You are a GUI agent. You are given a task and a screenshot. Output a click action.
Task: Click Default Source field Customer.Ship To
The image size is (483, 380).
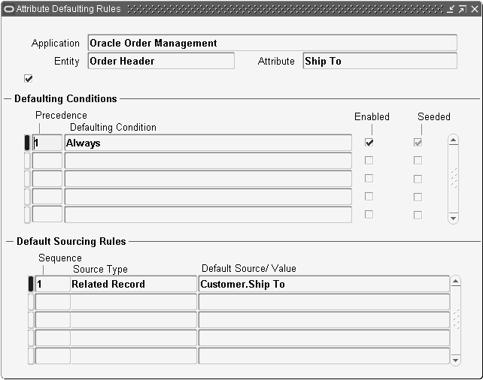[x=324, y=284]
